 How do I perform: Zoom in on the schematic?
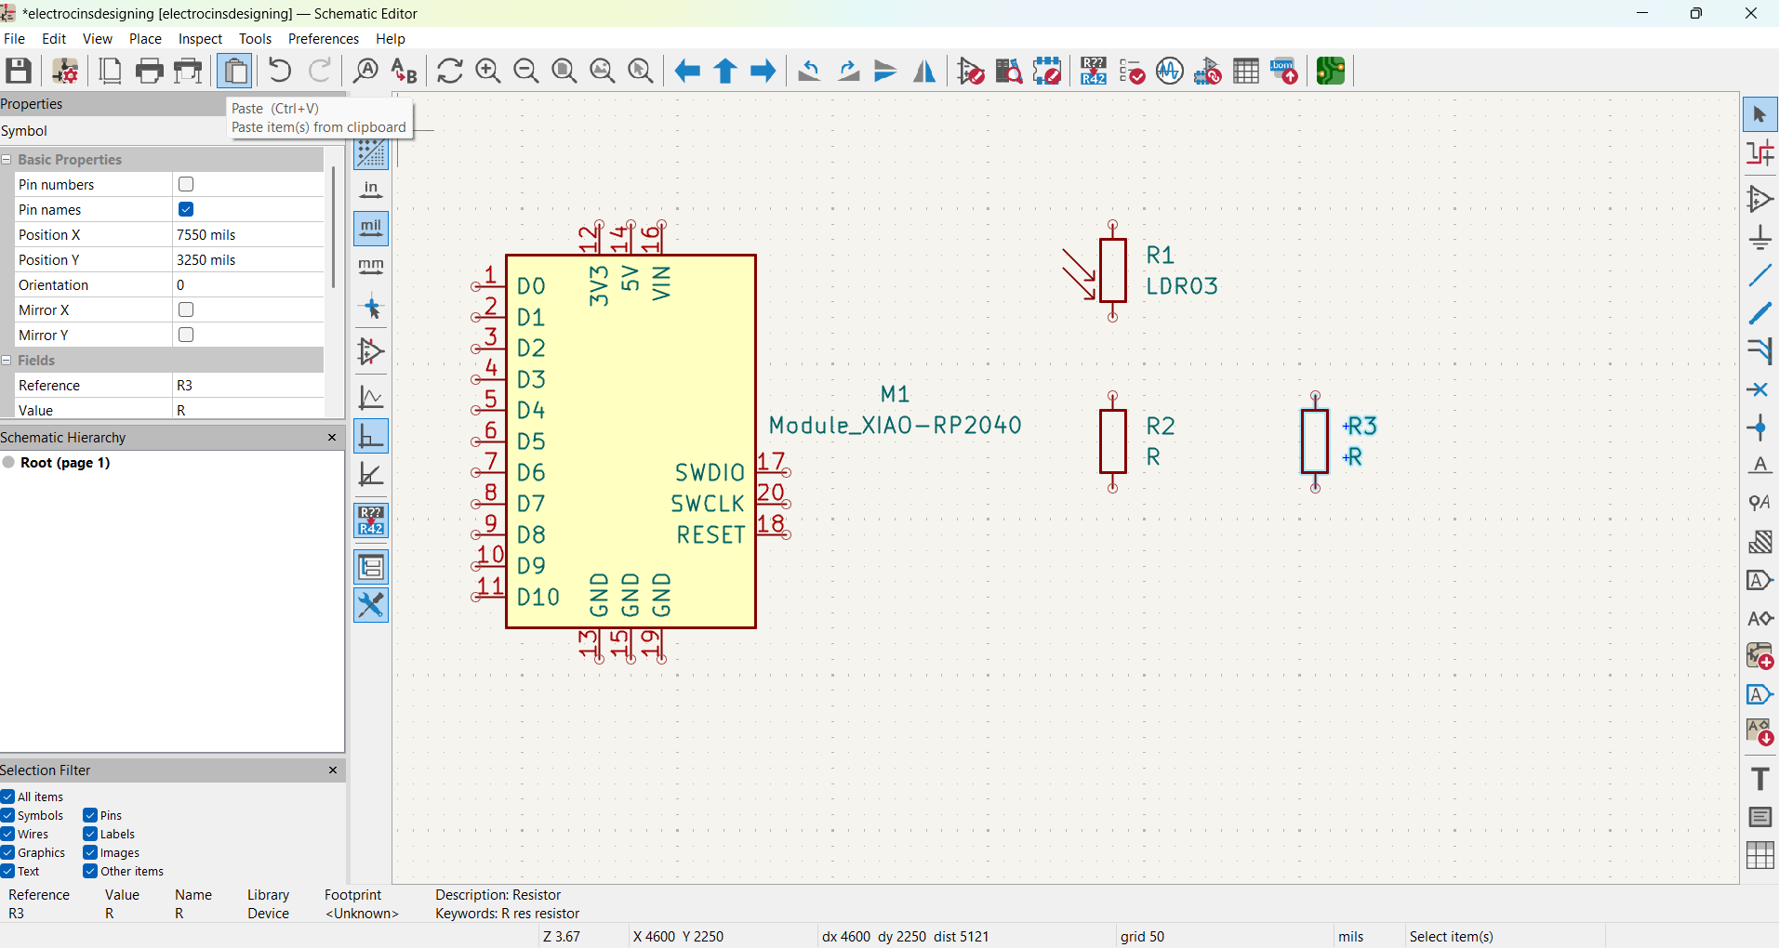(488, 71)
